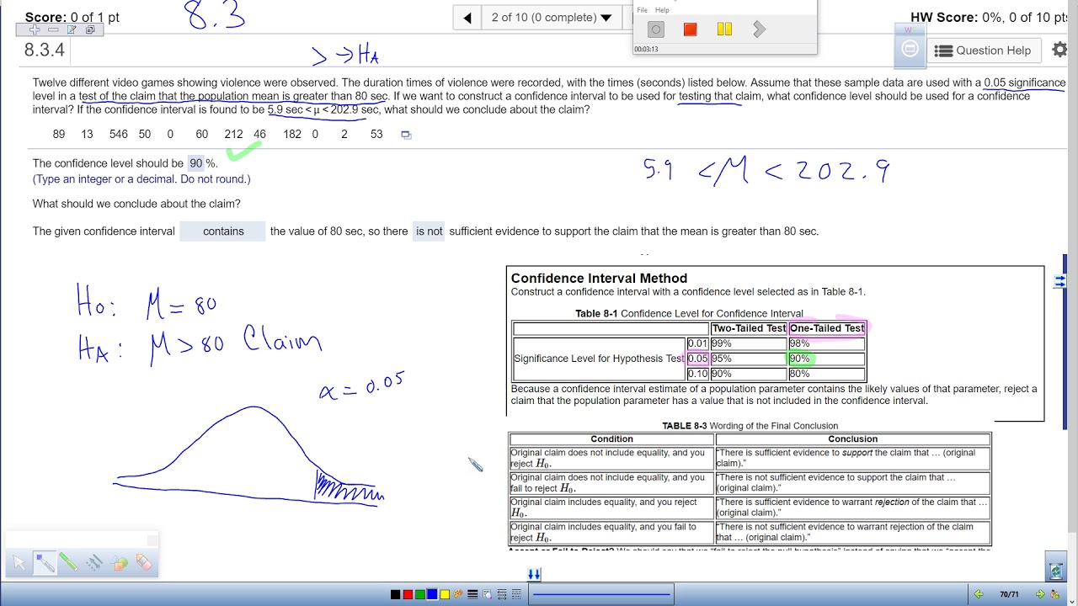Select the arrow pointer tool
1078x606 pixels.
pos(20,563)
